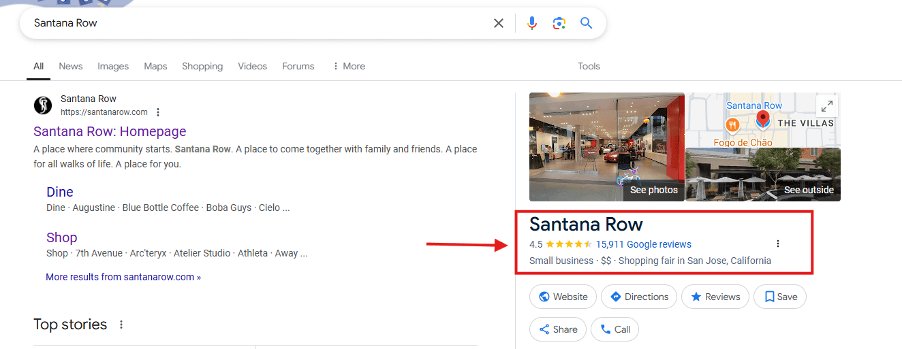
Task: Click the Santana Row panel title
Action: [x=586, y=224]
